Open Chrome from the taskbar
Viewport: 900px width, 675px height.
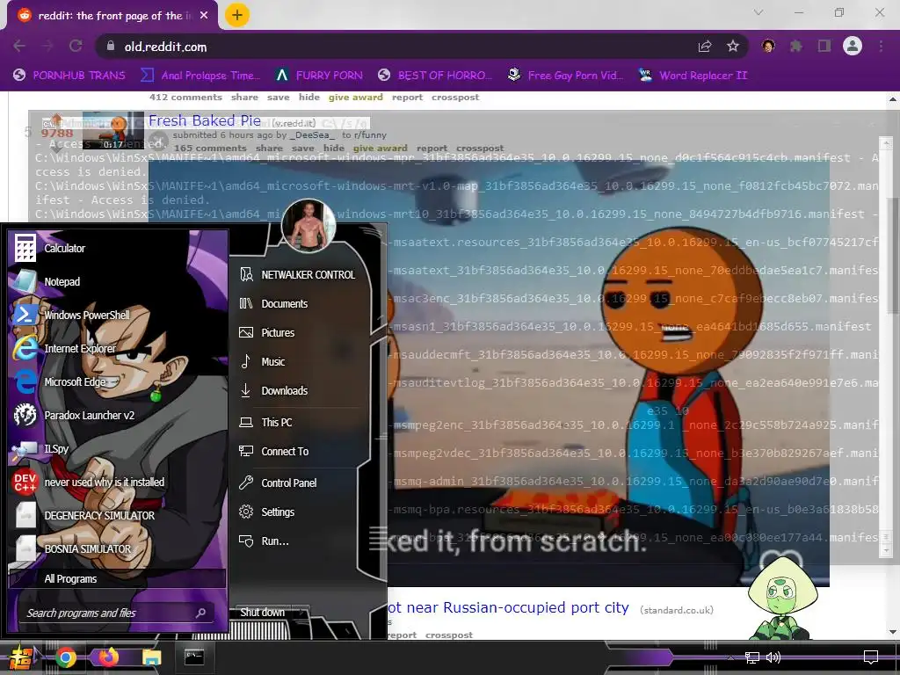pyautogui.click(x=66, y=657)
